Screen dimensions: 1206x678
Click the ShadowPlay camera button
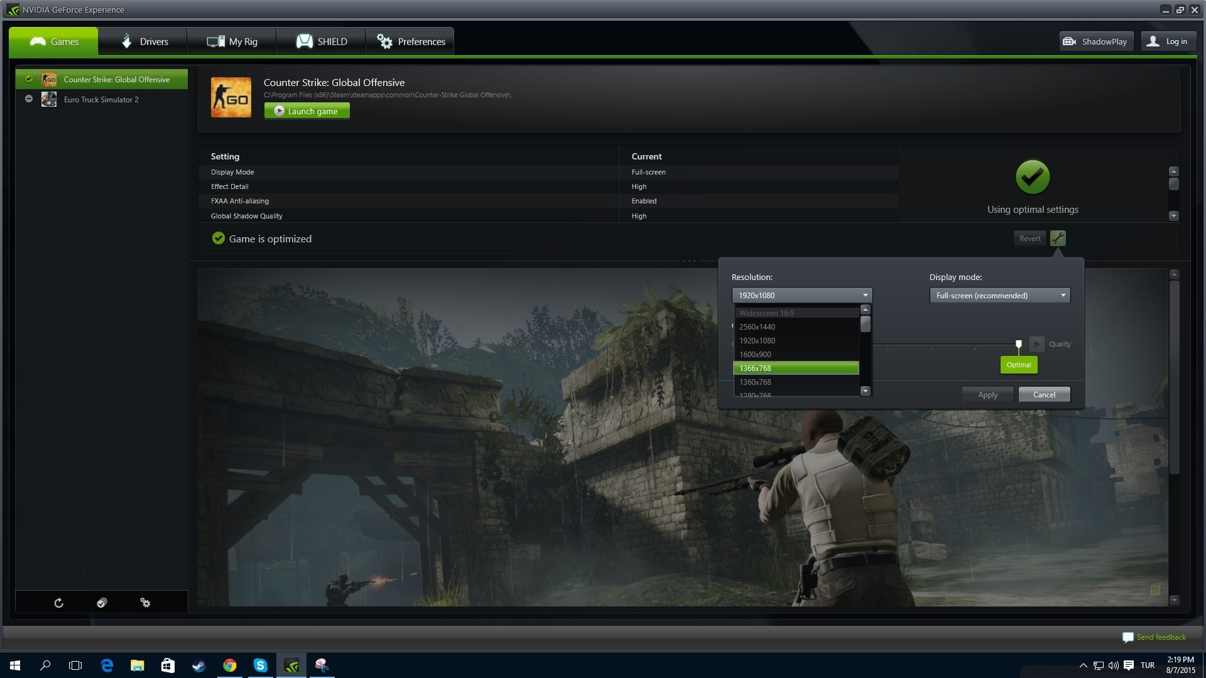(x=1095, y=41)
